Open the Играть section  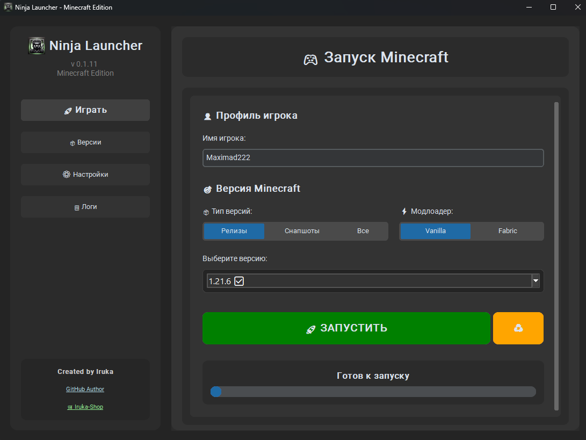click(x=85, y=110)
